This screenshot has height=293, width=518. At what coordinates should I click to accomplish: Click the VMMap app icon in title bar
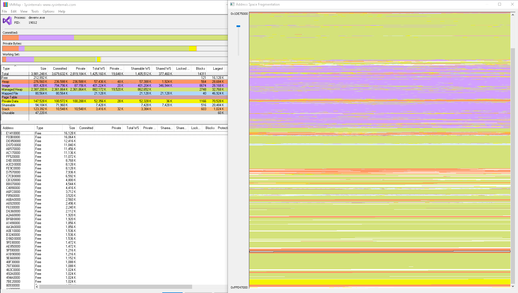pyautogui.click(x=5, y=4)
